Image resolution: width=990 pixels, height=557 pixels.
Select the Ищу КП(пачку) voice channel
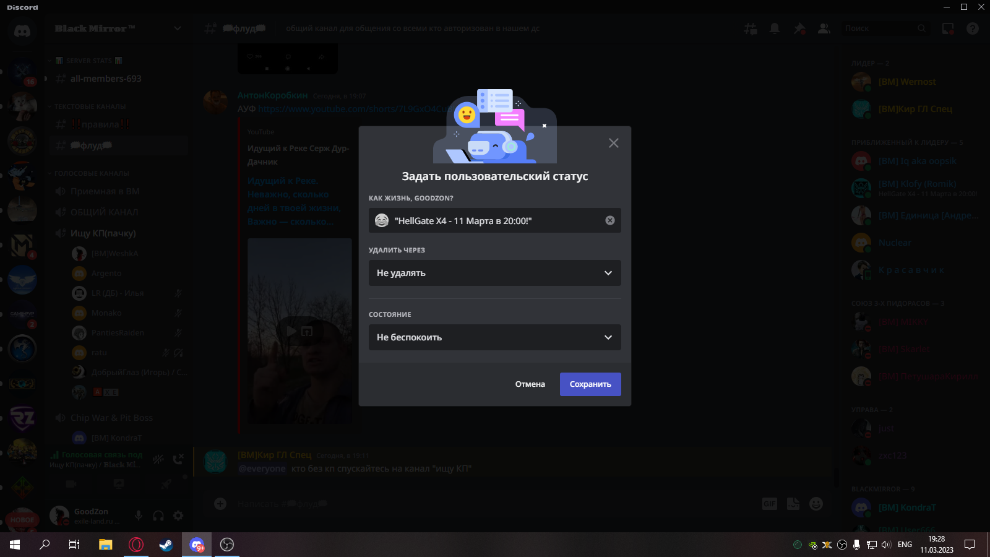118,233
